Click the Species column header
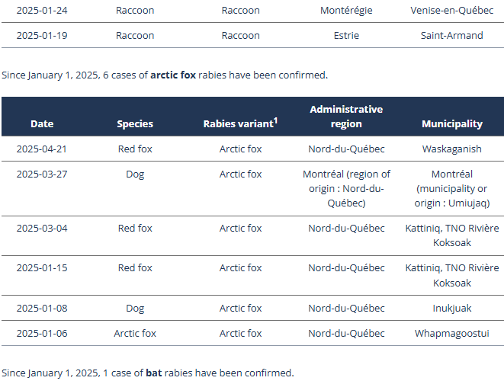Screen dimensions: 504x384 tap(135, 123)
